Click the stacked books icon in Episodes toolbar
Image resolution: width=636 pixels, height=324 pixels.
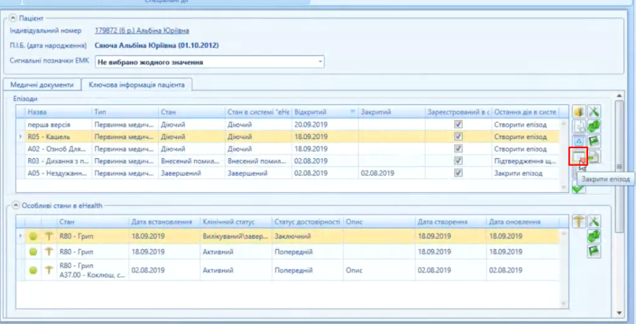(579, 112)
